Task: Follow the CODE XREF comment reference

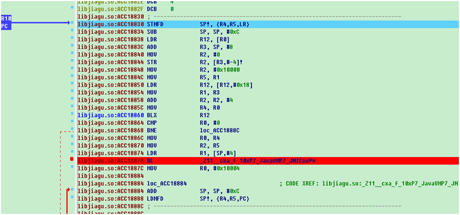Action: [x=370, y=184]
